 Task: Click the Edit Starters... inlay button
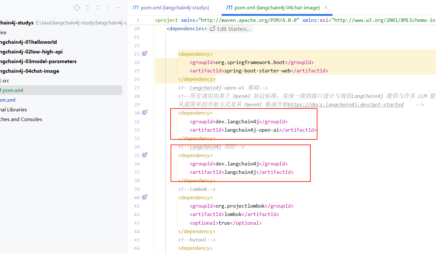point(230,29)
